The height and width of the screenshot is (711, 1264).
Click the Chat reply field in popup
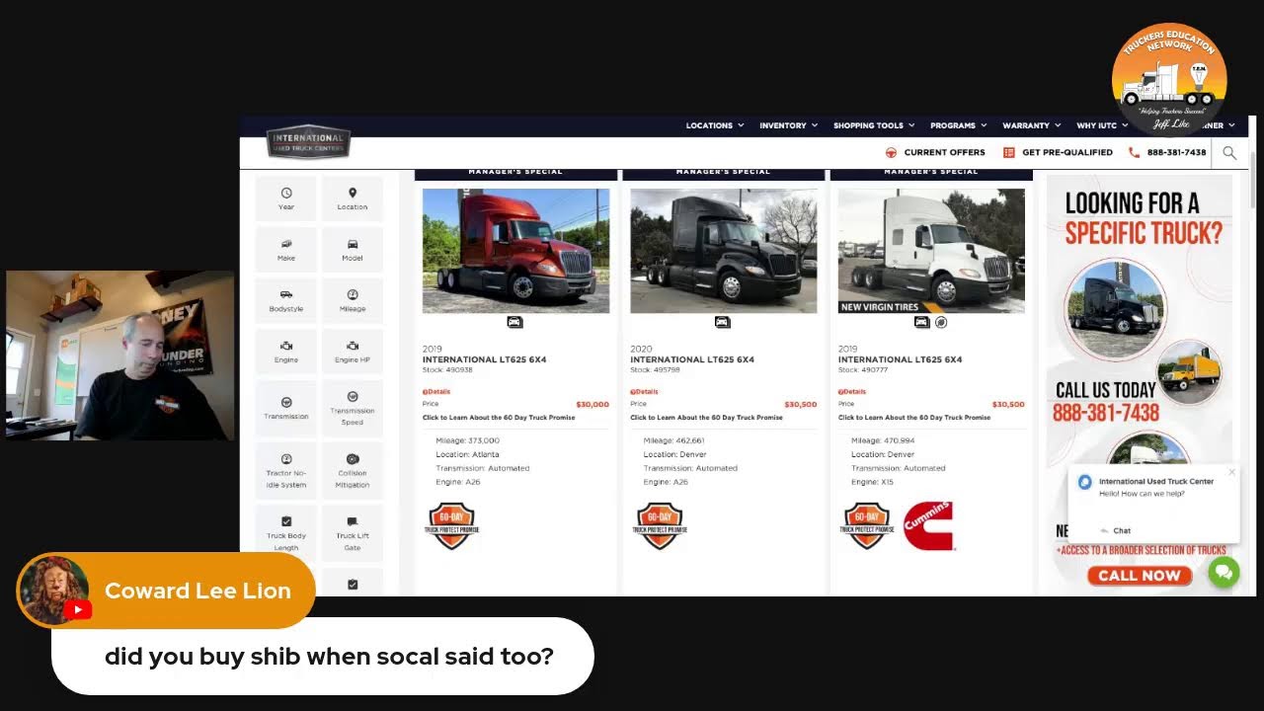1152,530
